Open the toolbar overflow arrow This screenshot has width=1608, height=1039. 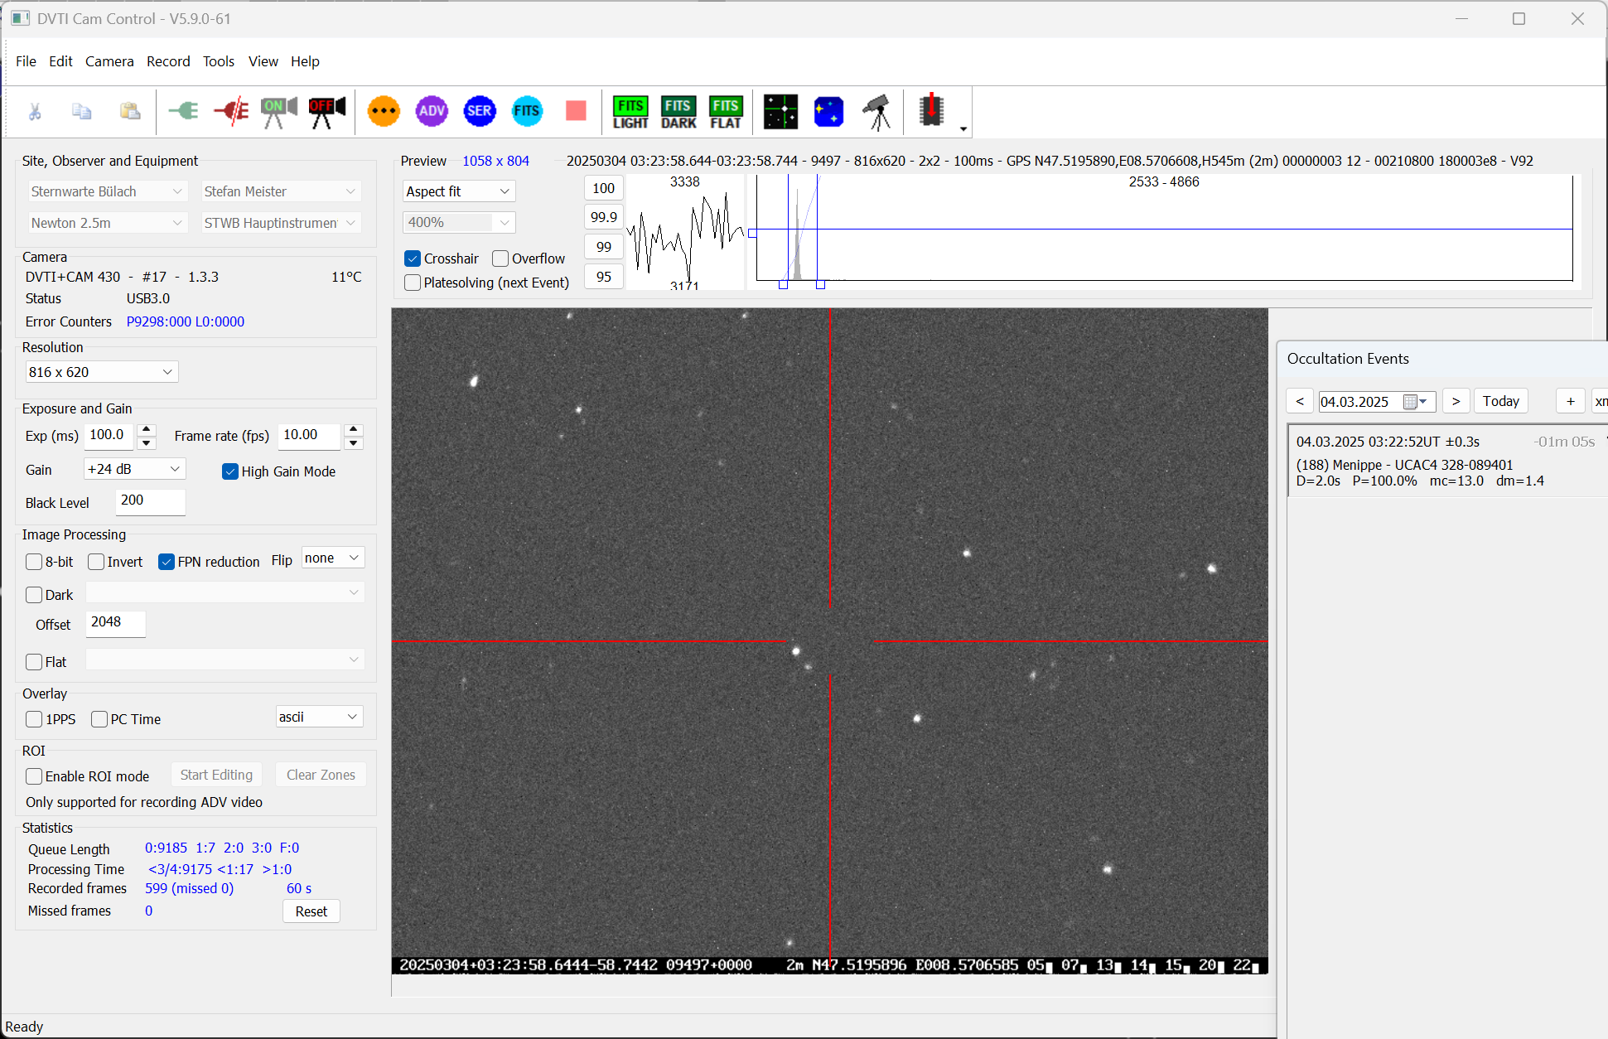(963, 128)
